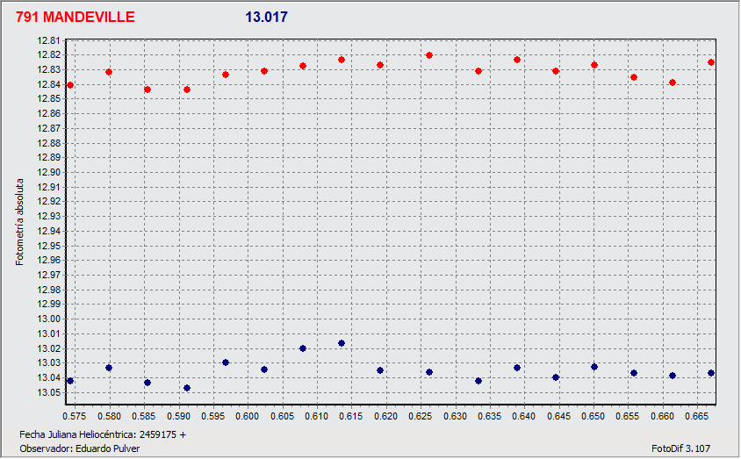Click "Fecha Juliana Heliocéntrica: 2459175 +" text
The width and height of the screenshot is (741, 459).
coord(103,434)
